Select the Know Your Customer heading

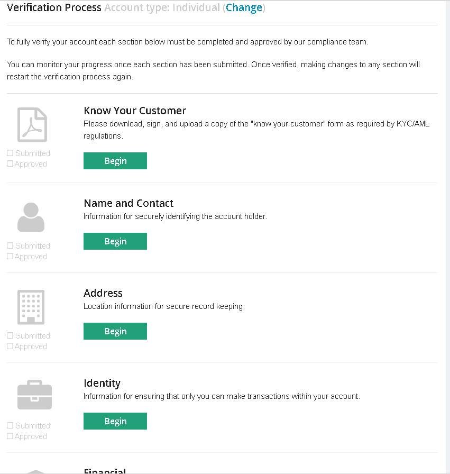[x=135, y=111]
